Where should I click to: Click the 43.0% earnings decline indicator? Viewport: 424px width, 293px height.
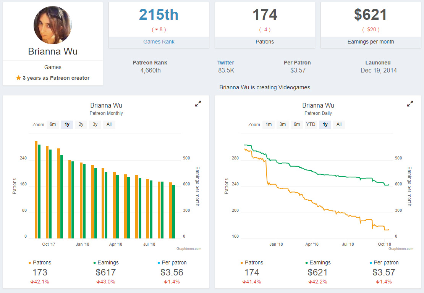click(106, 282)
